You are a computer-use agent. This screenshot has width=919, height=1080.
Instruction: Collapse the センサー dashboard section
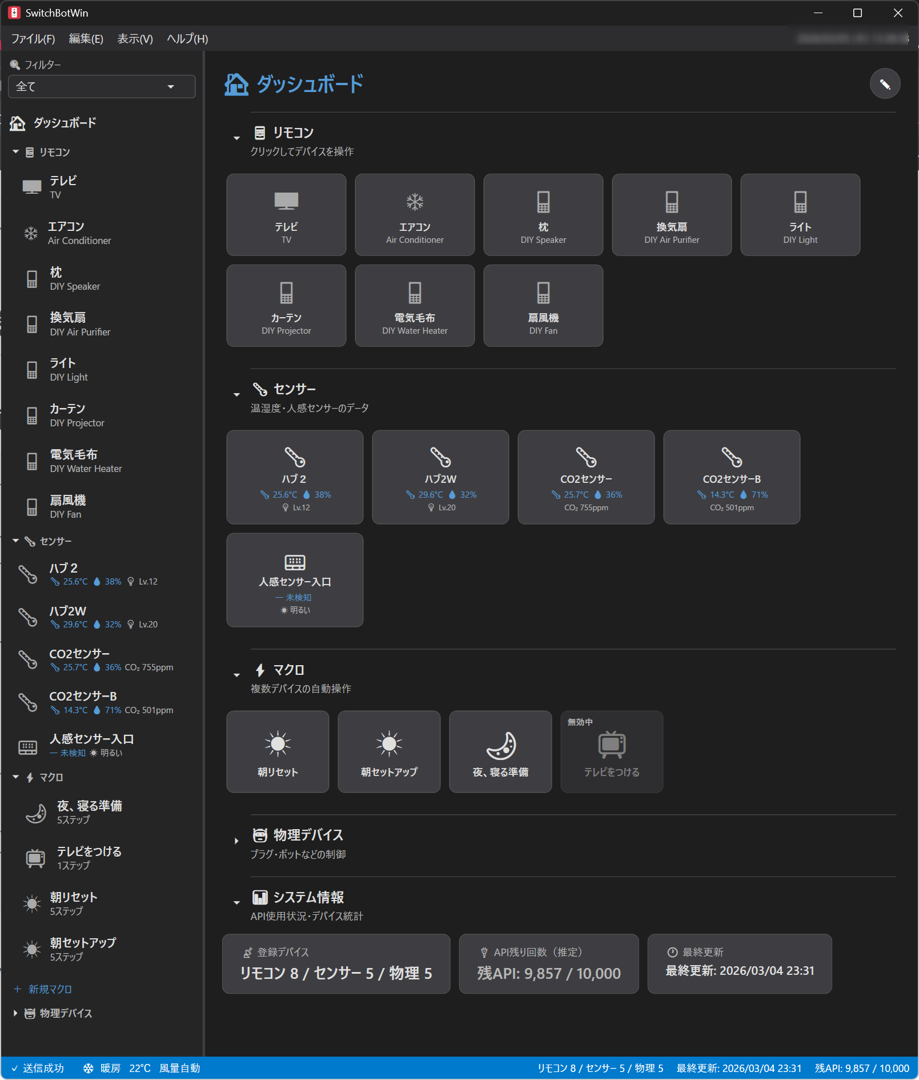[236, 395]
